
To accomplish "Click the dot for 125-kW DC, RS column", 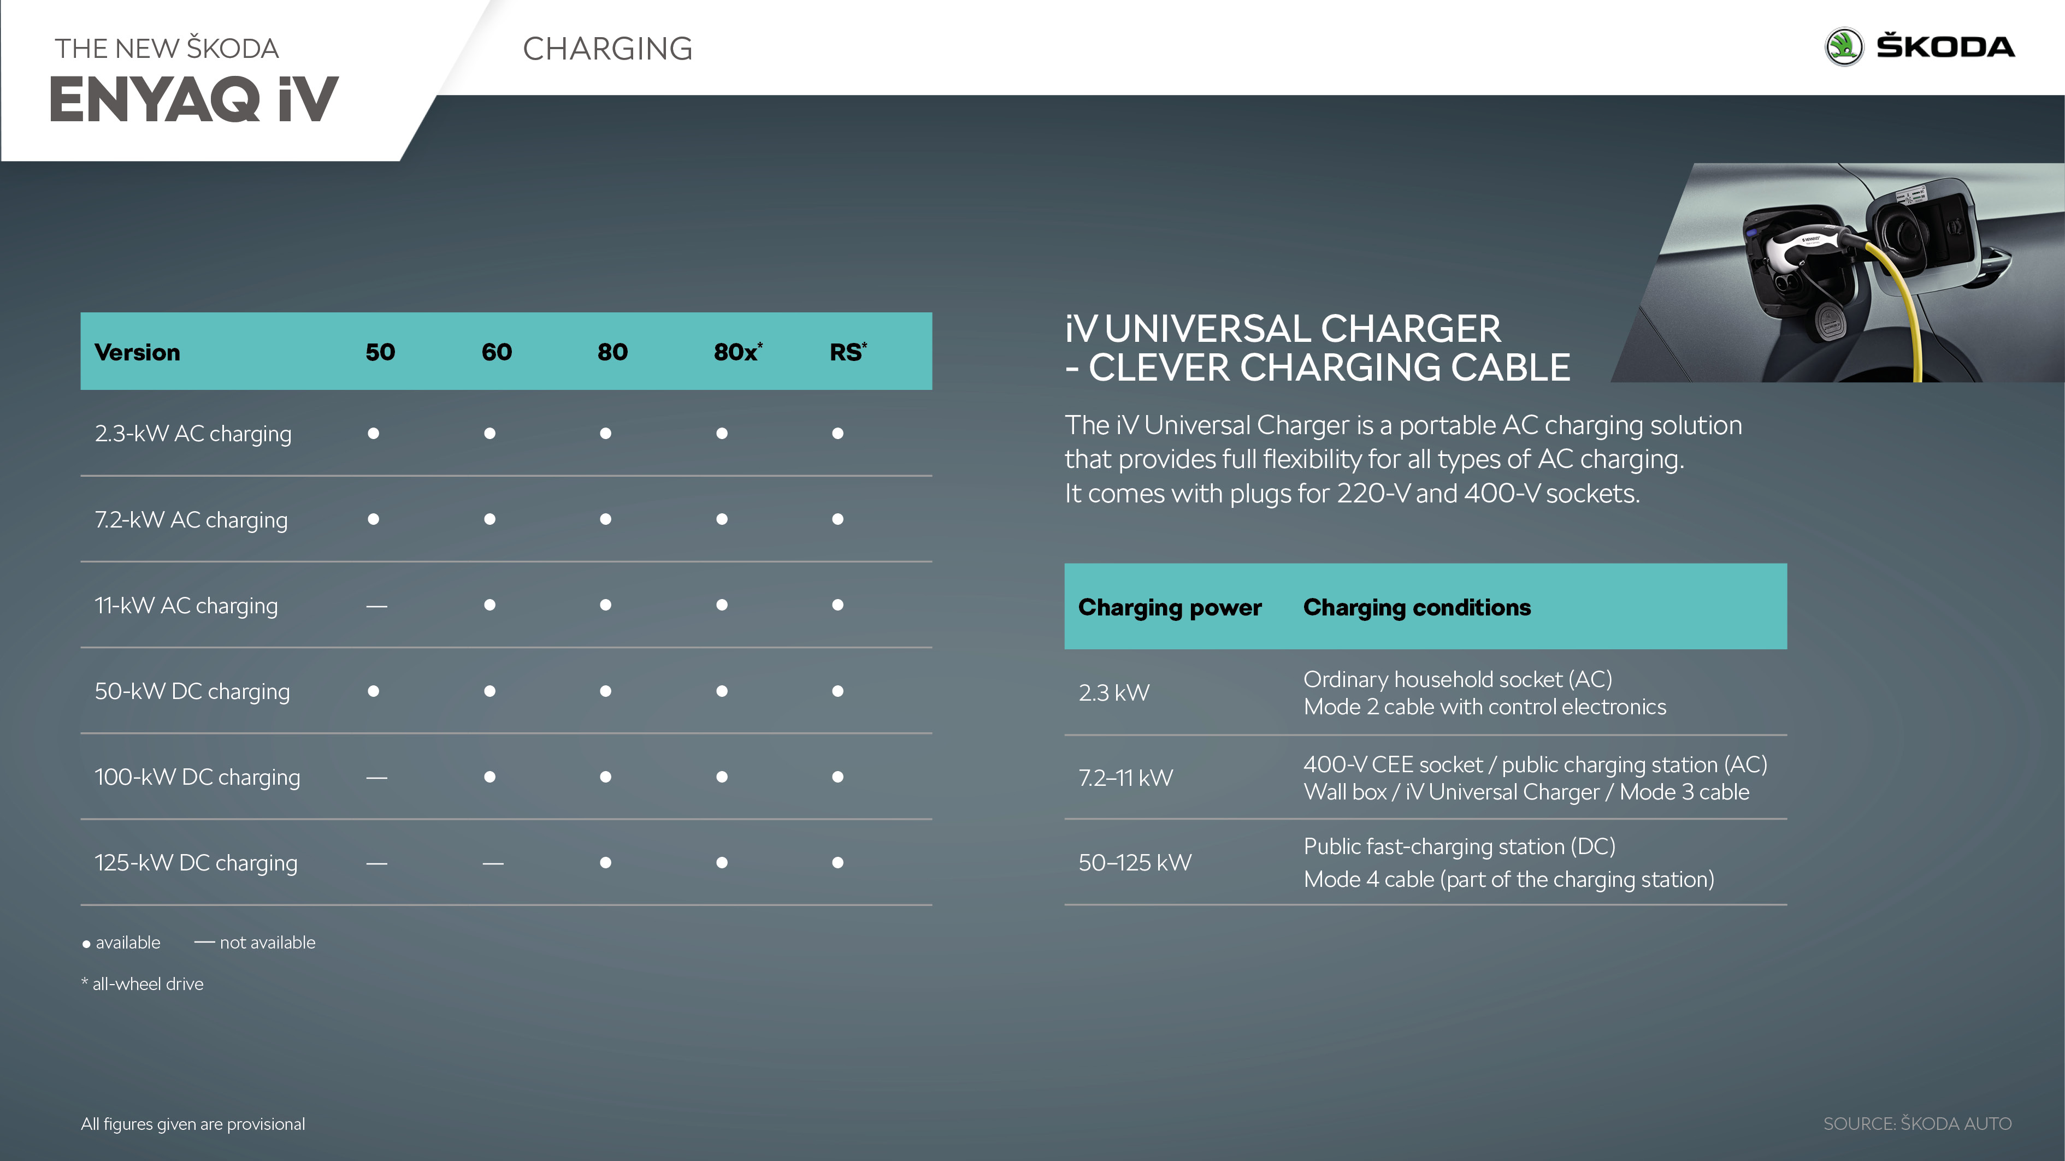I will coord(837,863).
